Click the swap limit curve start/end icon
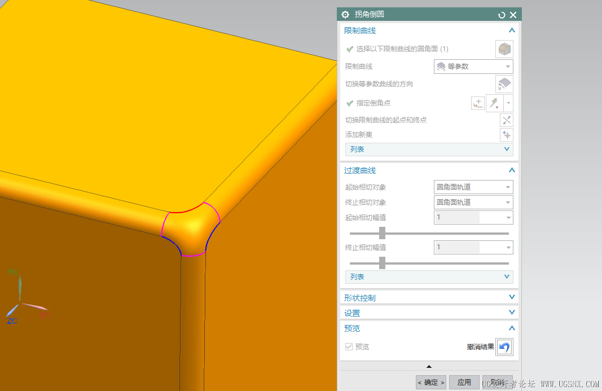The image size is (602, 391). point(506,120)
